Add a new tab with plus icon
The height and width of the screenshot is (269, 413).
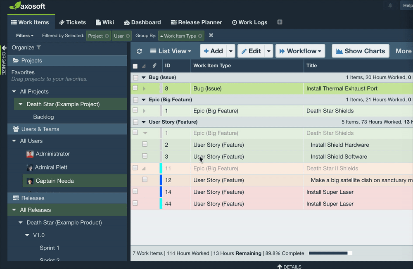point(280,22)
